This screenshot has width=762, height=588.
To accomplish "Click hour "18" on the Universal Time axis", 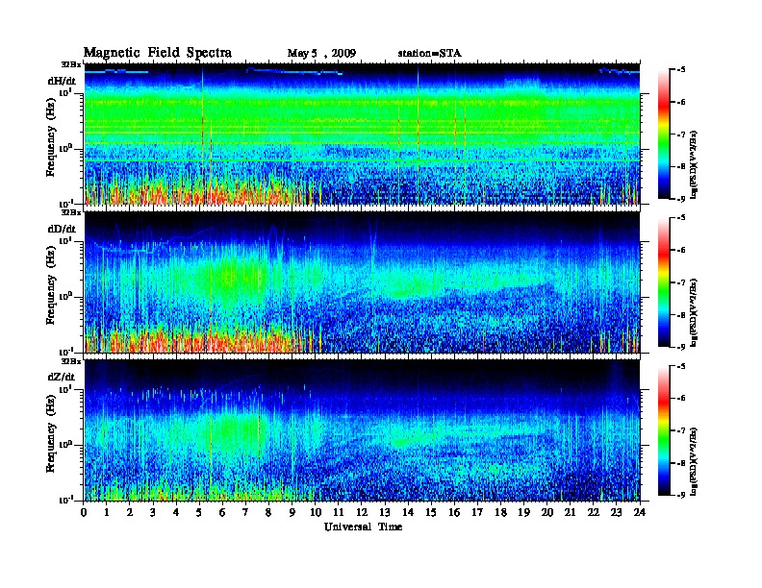I will 500,513.
